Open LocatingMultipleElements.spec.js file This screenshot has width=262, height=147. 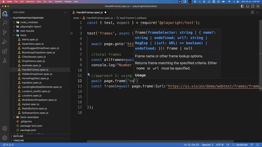[x=42, y=87]
